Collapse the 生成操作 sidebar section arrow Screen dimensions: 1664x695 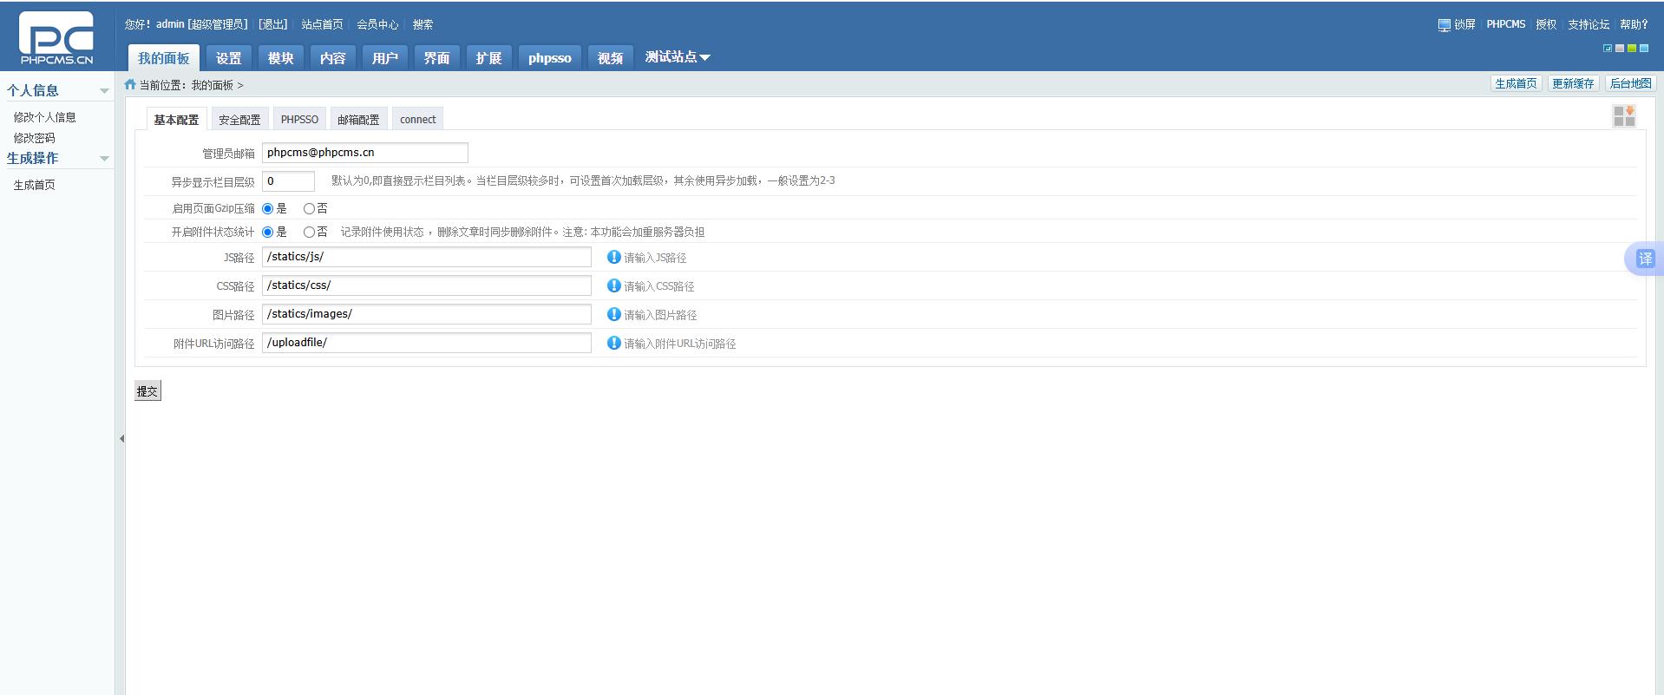coord(104,159)
